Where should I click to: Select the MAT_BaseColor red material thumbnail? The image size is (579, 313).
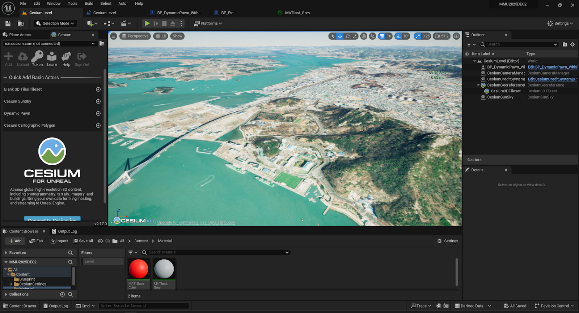[x=138, y=269]
